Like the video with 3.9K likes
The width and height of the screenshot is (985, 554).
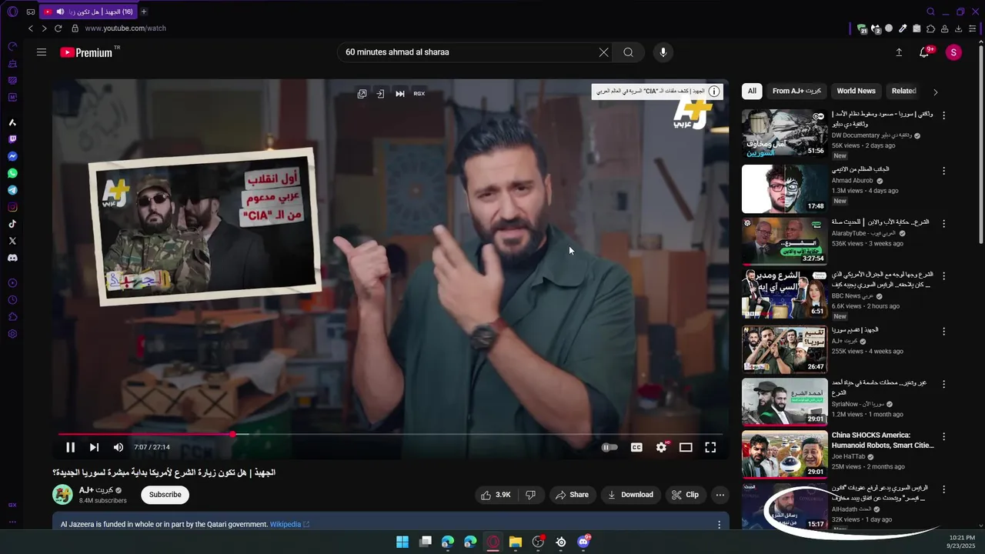click(x=496, y=495)
